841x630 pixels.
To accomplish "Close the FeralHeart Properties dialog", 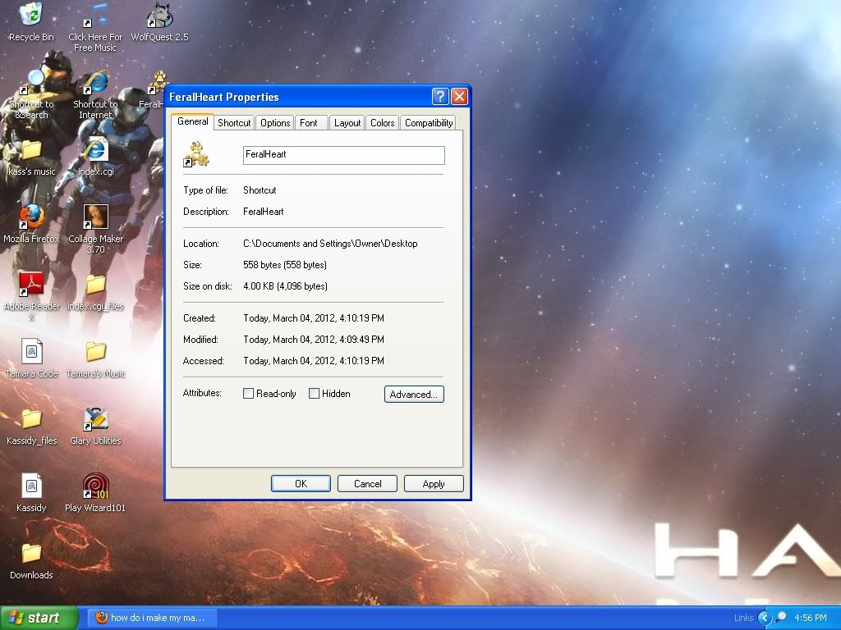I will pyautogui.click(x=459, y=97).
